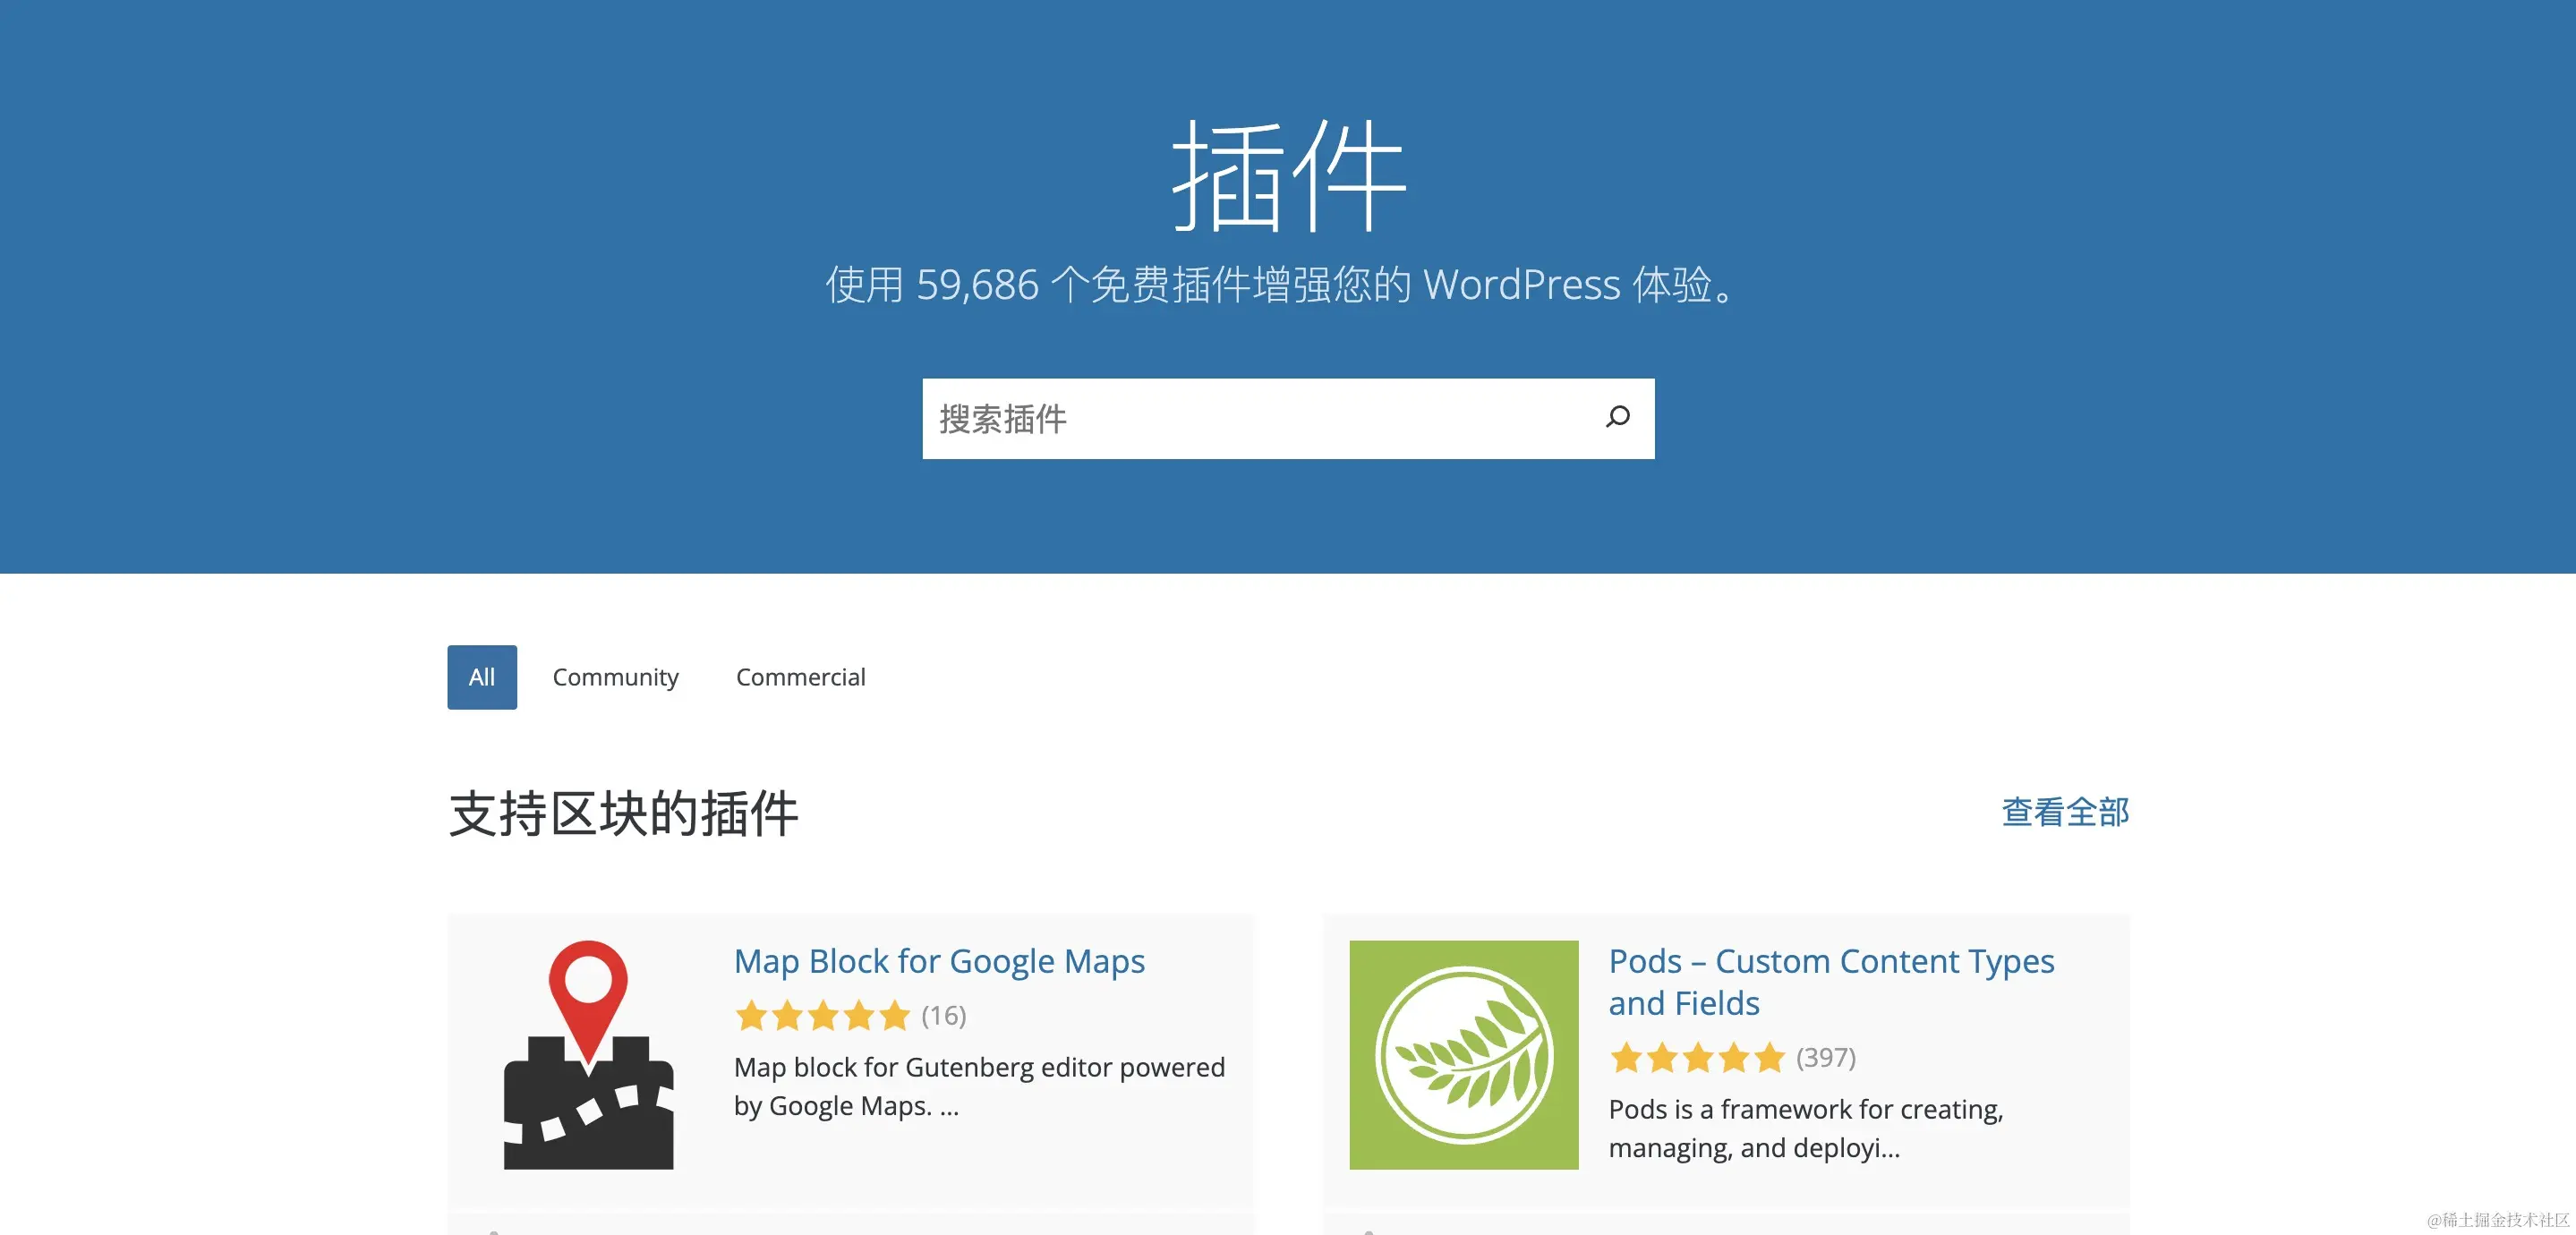Click the green Pods leaf logo
This screenshot has height=1235, width=2576.
pos(1463,1054)
